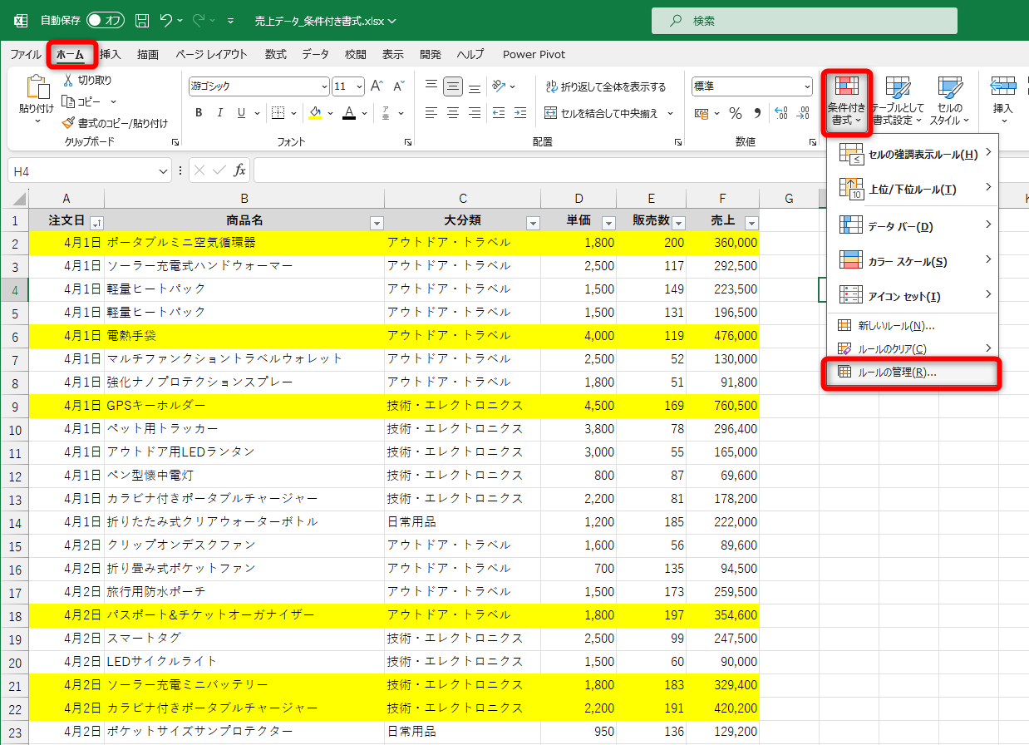
Task: Open the 注文日 column filter dropdown
Action: (97, 221)
